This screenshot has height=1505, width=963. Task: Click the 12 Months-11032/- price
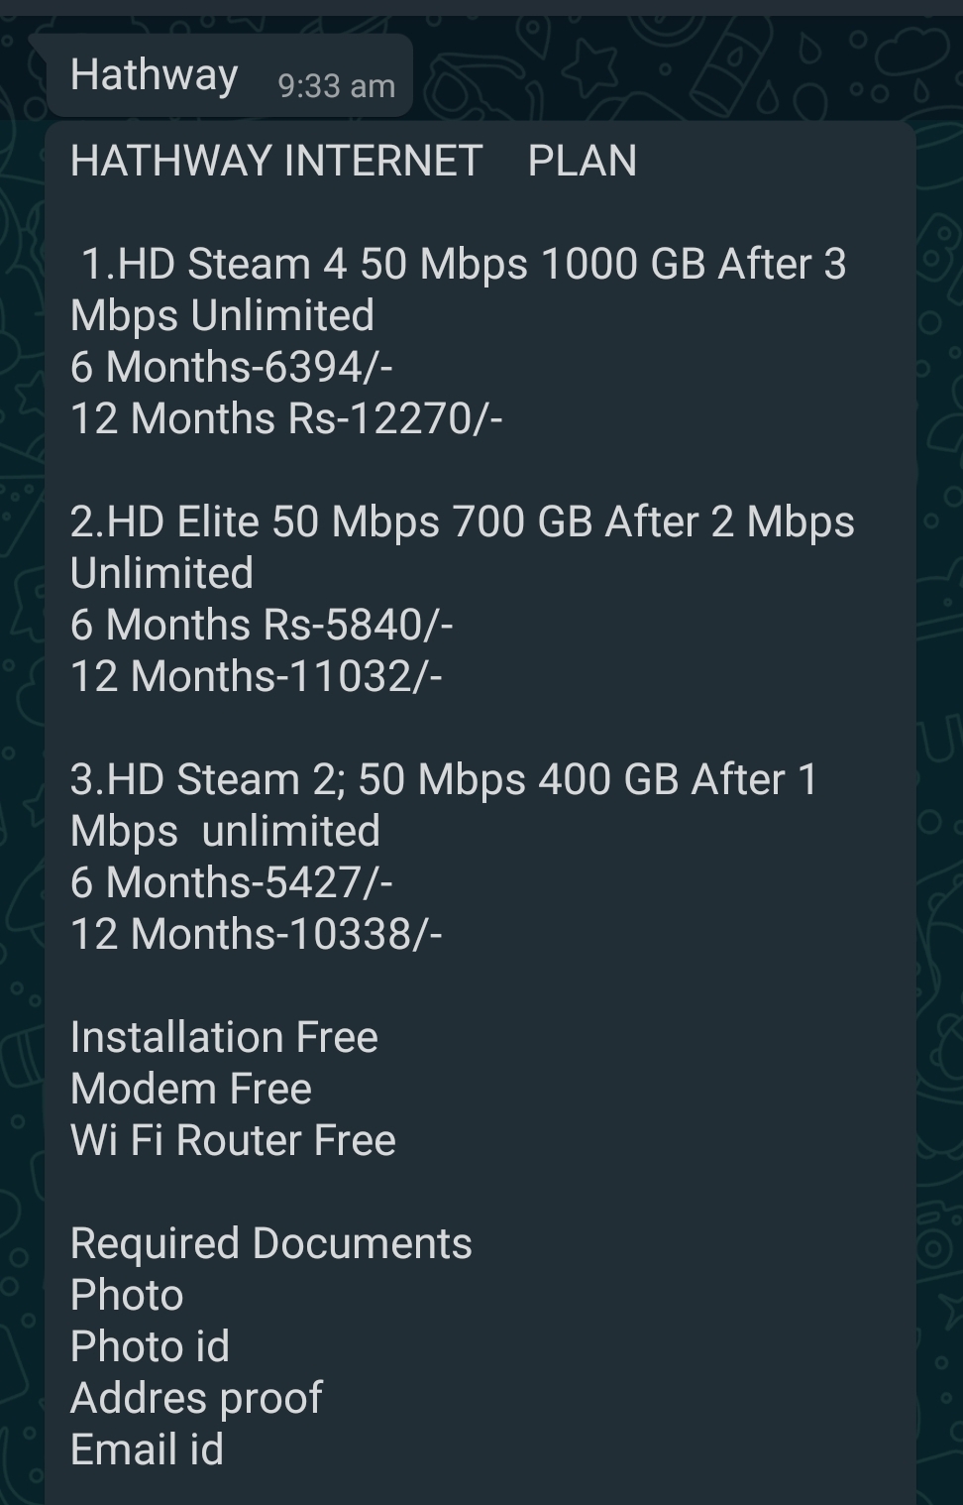point(256,677)
